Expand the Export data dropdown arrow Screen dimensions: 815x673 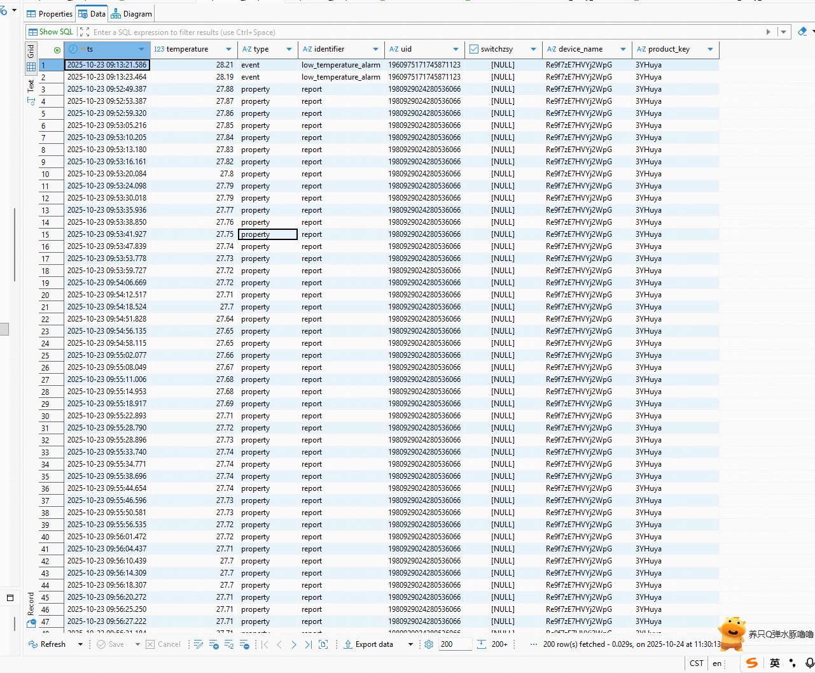(410, 644)
